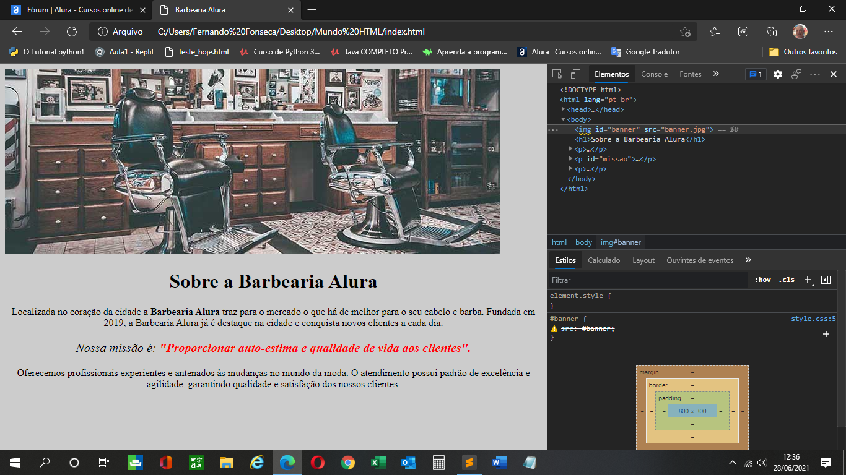This screenshot has height=475, width=846.
Task: Insert style rule below #banner plus
Action: coord(826,334)
